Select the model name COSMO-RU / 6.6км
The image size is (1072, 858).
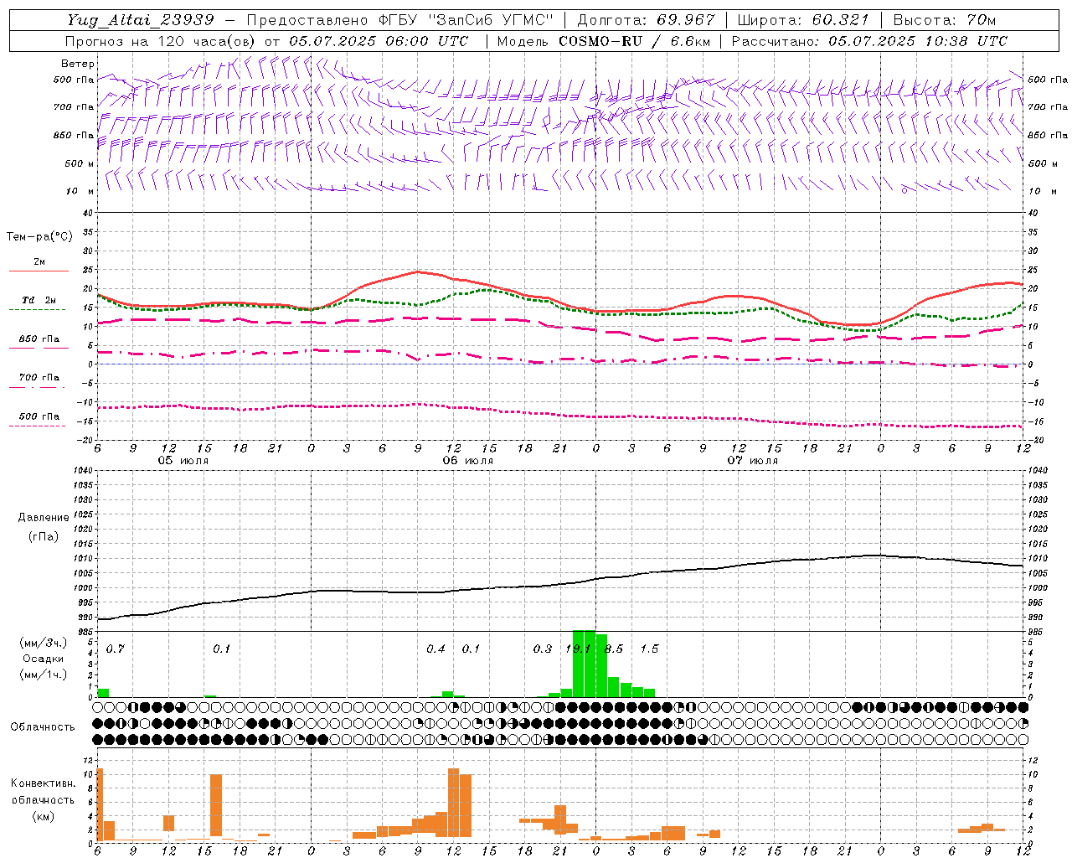click(x=633, y=41)
